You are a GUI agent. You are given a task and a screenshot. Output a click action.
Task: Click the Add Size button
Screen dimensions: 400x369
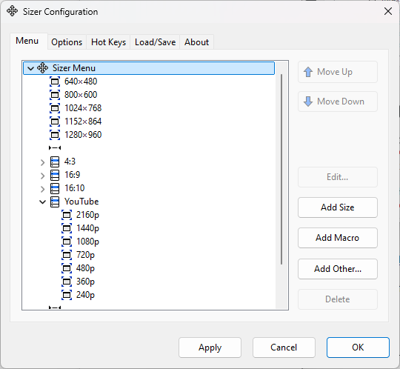[x=338, y=207]
